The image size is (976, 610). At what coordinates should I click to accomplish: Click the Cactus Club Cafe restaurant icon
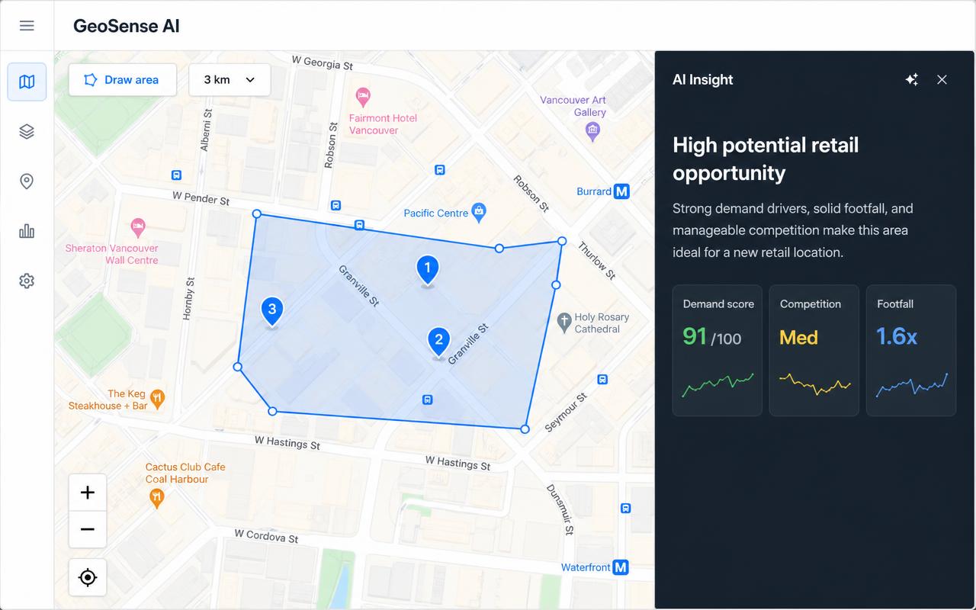(x=157, y=499)
